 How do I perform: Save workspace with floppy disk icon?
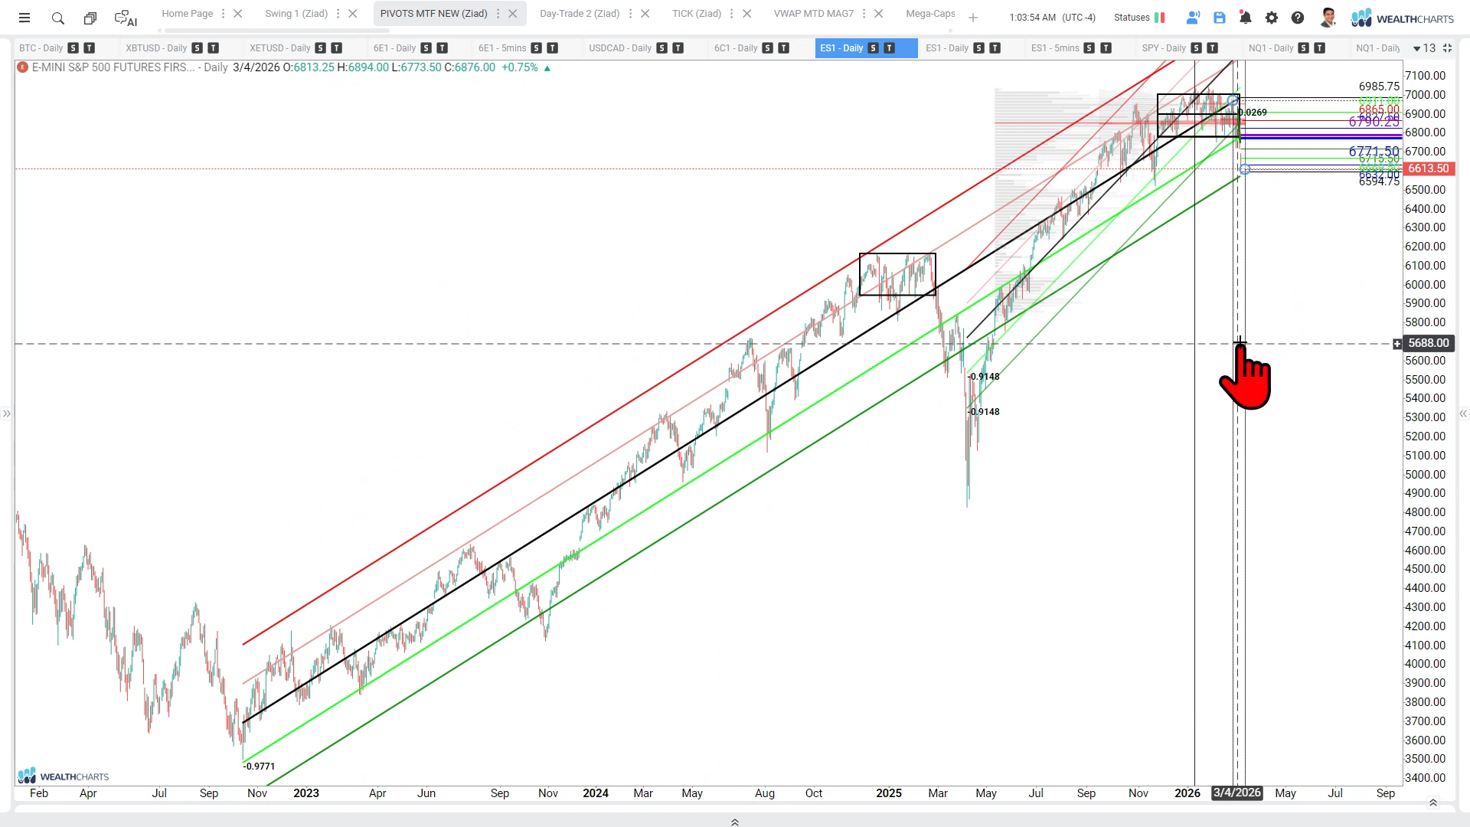(x=1220, y=18)
